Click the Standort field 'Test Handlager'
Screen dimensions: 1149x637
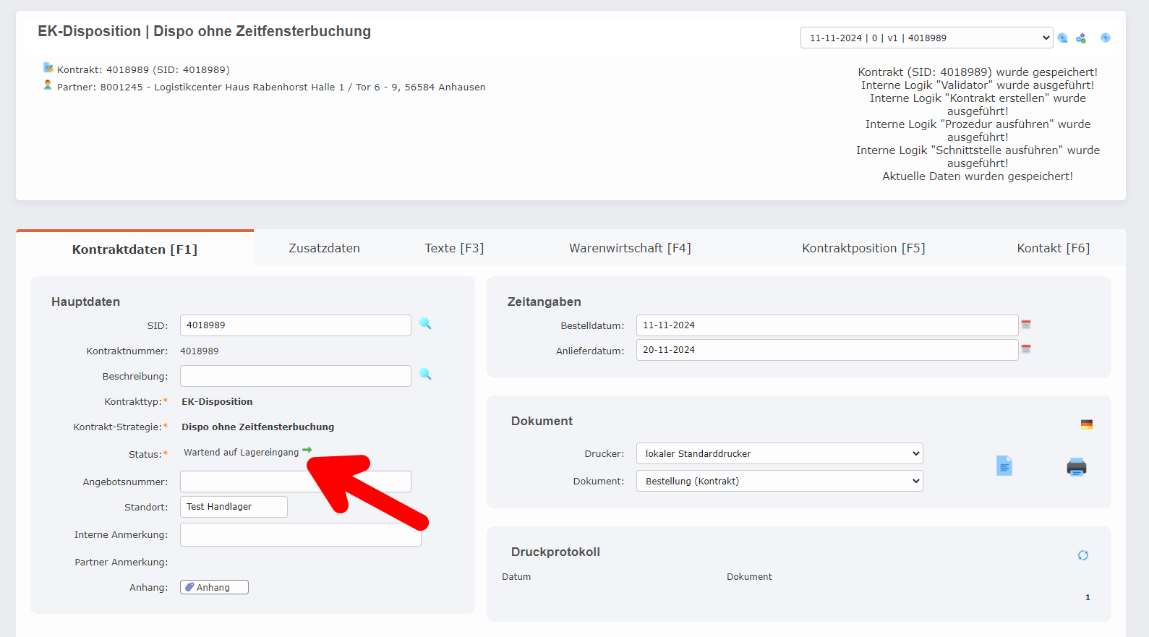[x=234, y=507]
